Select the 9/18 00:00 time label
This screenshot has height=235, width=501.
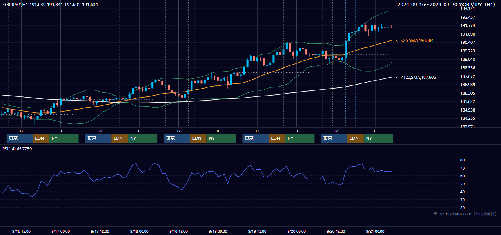pos(139,231)
